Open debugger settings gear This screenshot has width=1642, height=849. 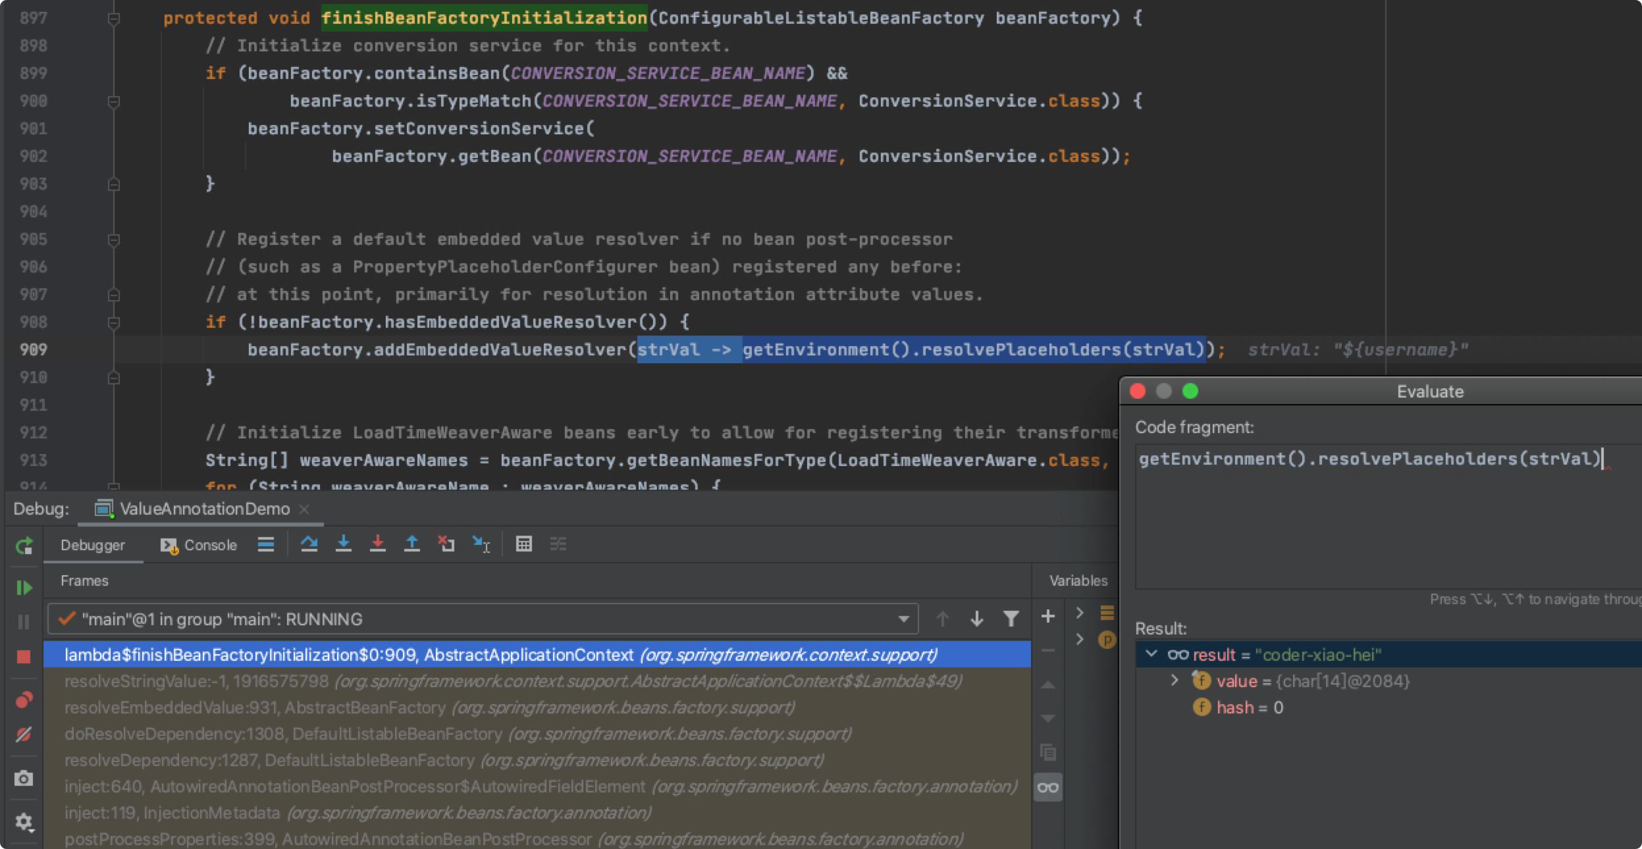[x=24, y=821]
